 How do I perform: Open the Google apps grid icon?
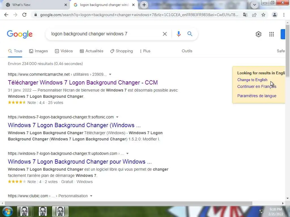tap(272, 34)
